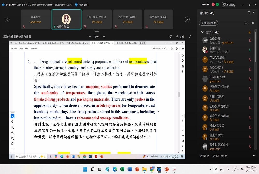
Task: Zoom in the shared screen view
Action: pos(104,37)
